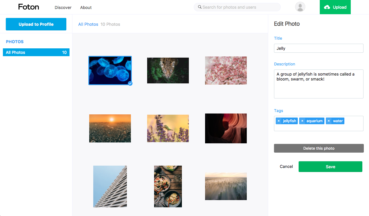Focus the search photos and users field
The width and height of the screenshot is (369, 216).
(x=237, y=7)
